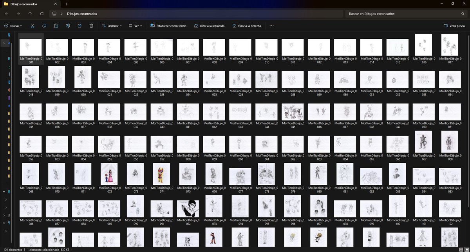Click file name MoiTionDibujo_0080

(x=319, y=190)
